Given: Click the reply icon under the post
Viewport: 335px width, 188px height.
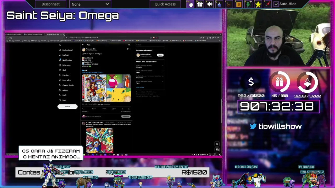Looking at the screenshot, I should 83,109.
